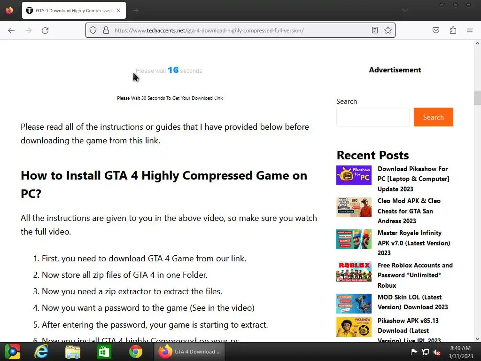
Task: Close the GTA 4 Download tab
Action: click(118, 10)
